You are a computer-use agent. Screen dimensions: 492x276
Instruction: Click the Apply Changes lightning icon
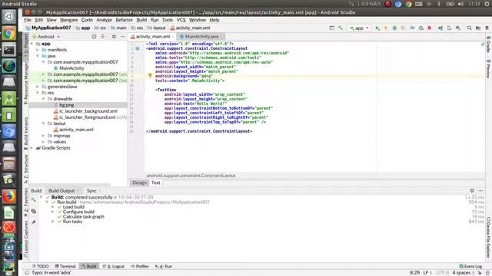(x=386, y=28)
